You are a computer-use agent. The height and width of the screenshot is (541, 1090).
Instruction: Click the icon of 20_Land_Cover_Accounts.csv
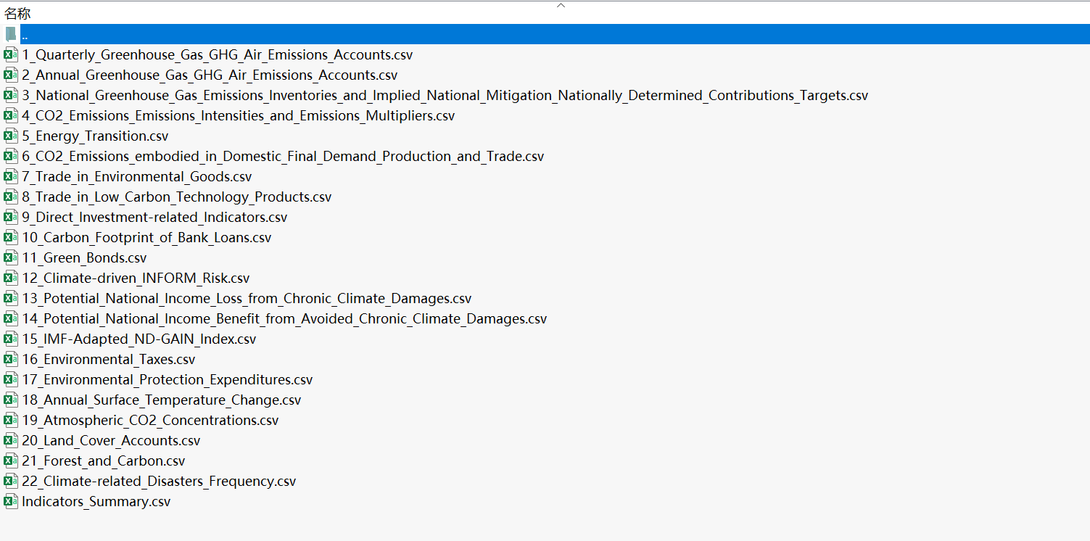click(x=11, y=440)
